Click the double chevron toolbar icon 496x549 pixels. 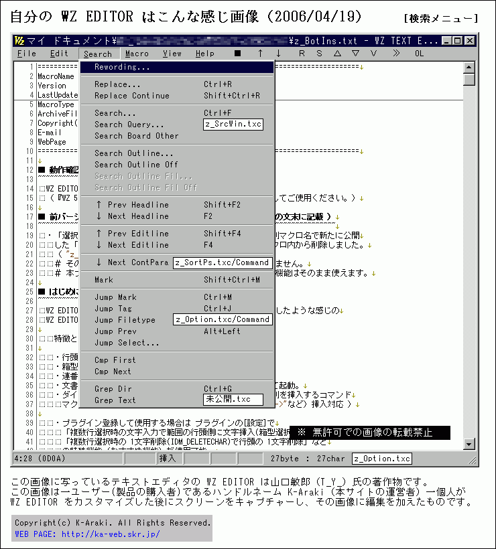point(396,54)
